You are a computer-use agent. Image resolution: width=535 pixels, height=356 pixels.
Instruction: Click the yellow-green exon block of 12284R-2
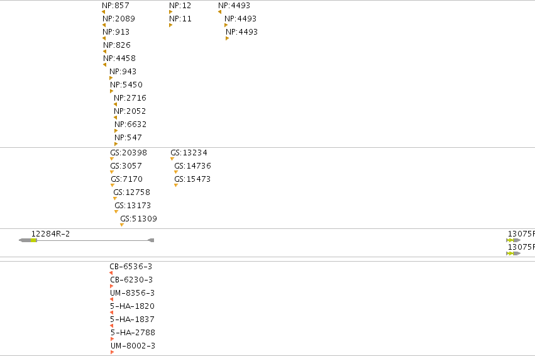[x=33, y=240]
